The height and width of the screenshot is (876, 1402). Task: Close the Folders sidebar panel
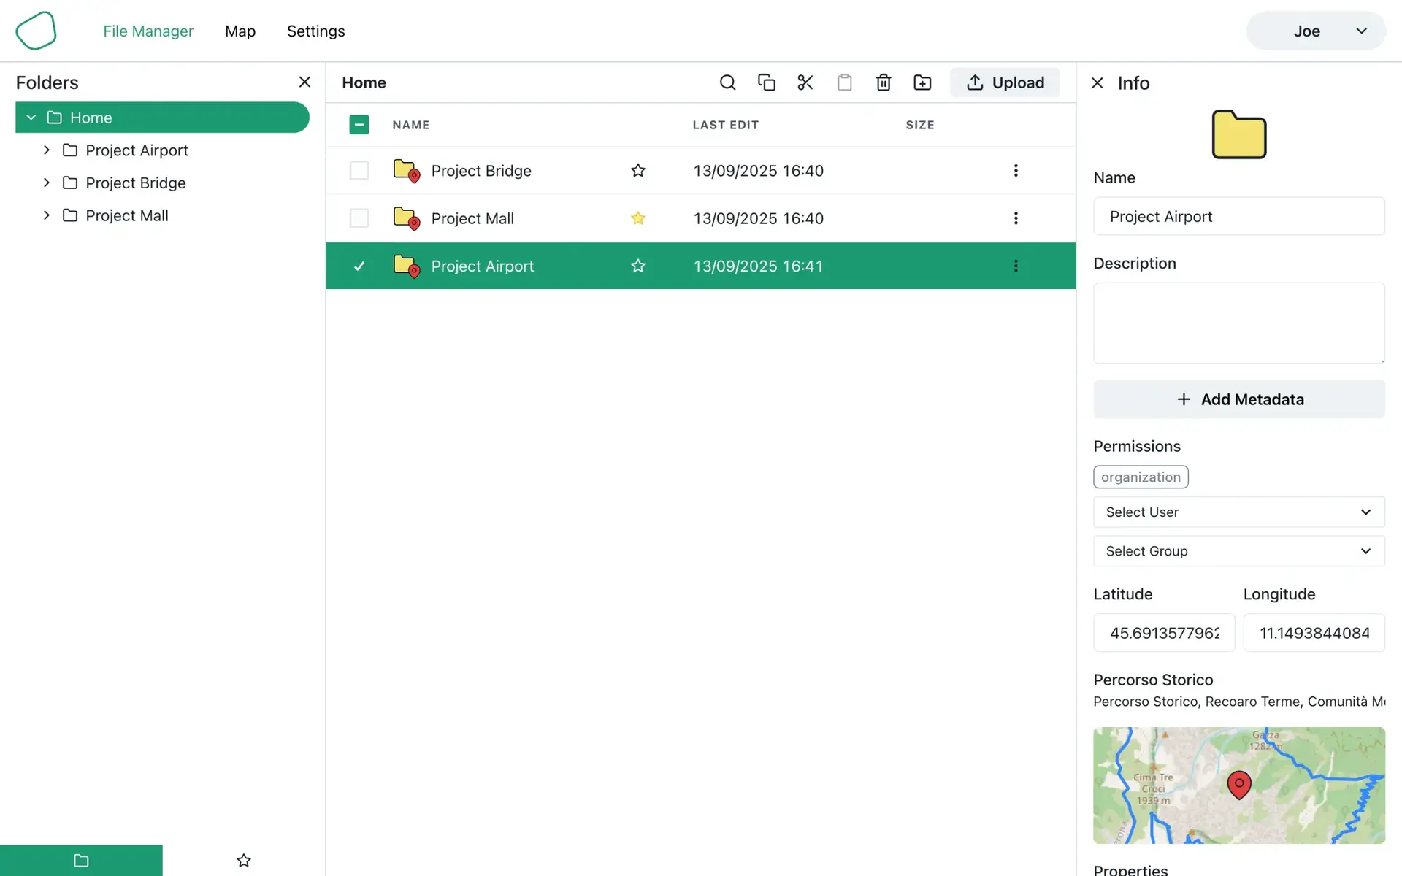[x=304, y=81]
